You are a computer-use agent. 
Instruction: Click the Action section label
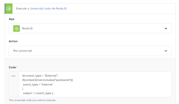(13, 41)
